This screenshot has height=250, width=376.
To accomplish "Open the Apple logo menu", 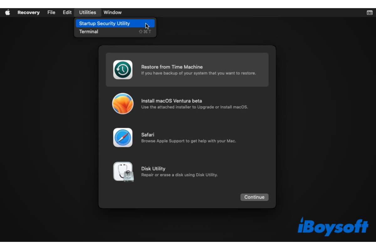I will pyautogui.click(x=8, y=12).
